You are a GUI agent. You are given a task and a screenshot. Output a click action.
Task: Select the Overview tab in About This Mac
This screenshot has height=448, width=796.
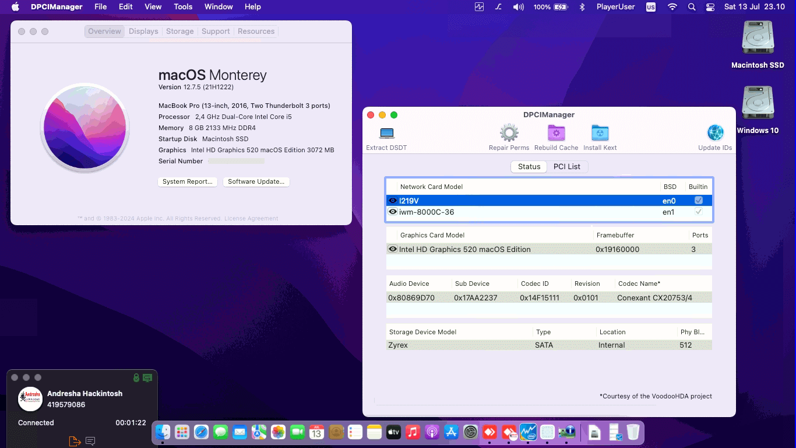point(105,32)
